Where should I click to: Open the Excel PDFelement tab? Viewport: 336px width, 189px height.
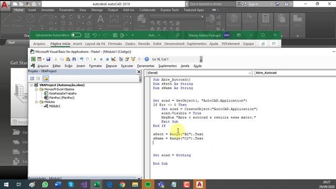coord(230,44)
